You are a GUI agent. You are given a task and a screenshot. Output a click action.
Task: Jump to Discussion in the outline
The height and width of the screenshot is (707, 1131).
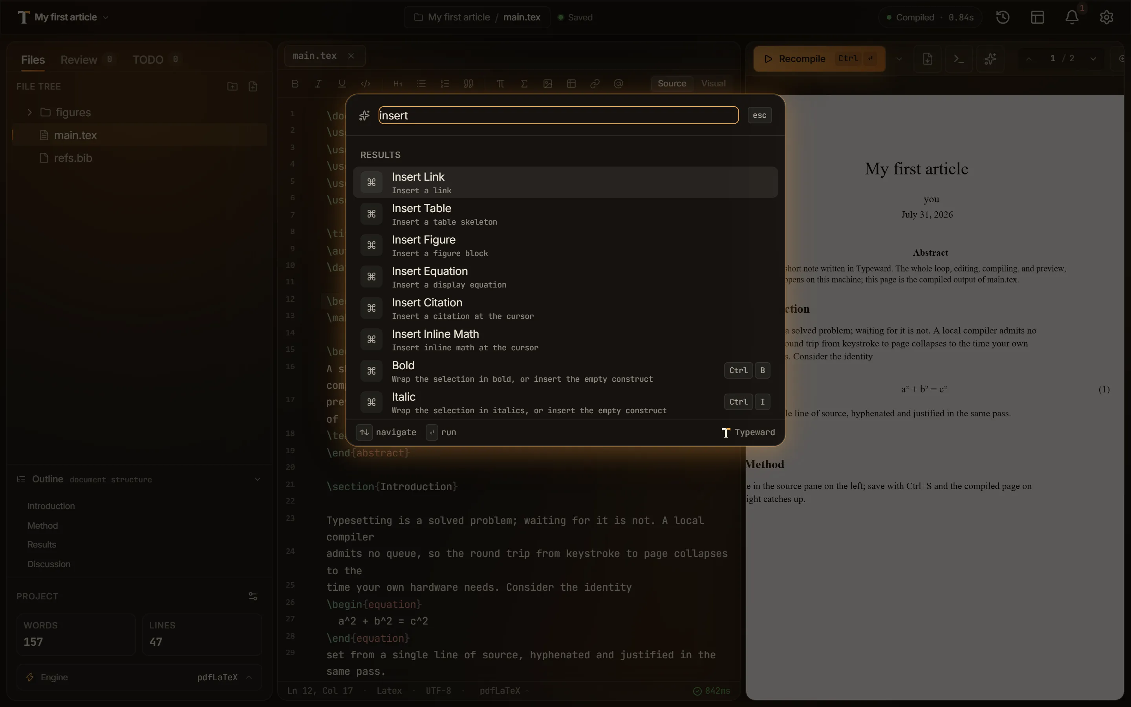click(x=49, y=564)
